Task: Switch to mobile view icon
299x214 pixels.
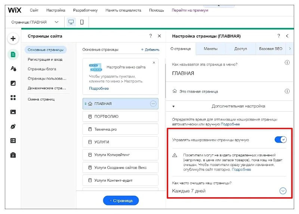Action: pyautogui.click(x=82, y=22)
